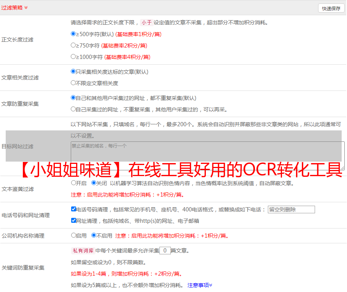This screenshot has height=292, width=347.
Task: Click the 快速保存 button
Action: (x=331, y=8)
